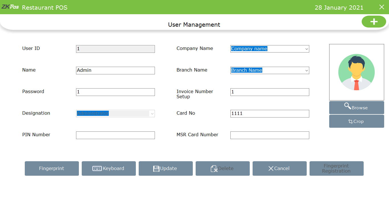Click the User Management title

click(194, 25)
